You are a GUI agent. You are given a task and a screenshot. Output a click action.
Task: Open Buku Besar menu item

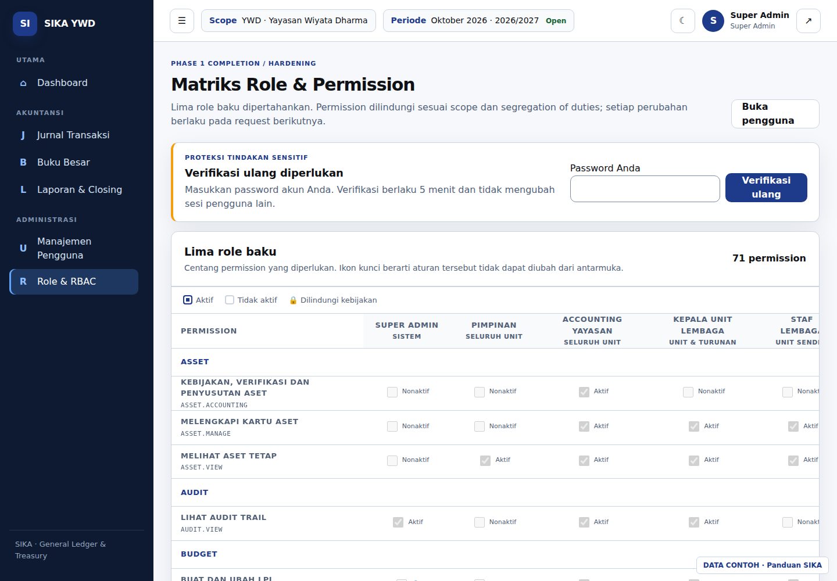pyautogui.click(x=74, y=163)
